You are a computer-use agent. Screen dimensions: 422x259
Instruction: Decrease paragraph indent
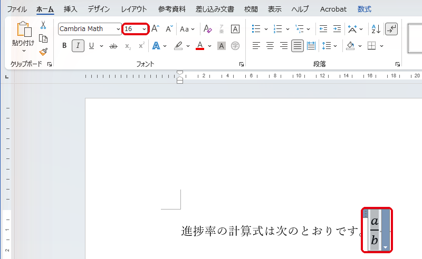click(x=323, y=29)
